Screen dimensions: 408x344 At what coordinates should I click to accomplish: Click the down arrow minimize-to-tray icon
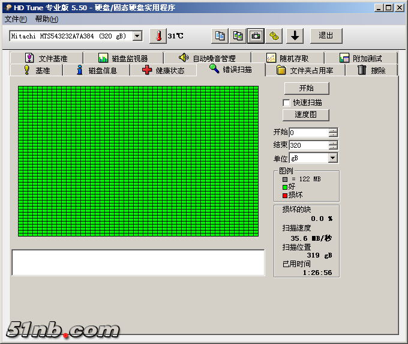(294, 36)
